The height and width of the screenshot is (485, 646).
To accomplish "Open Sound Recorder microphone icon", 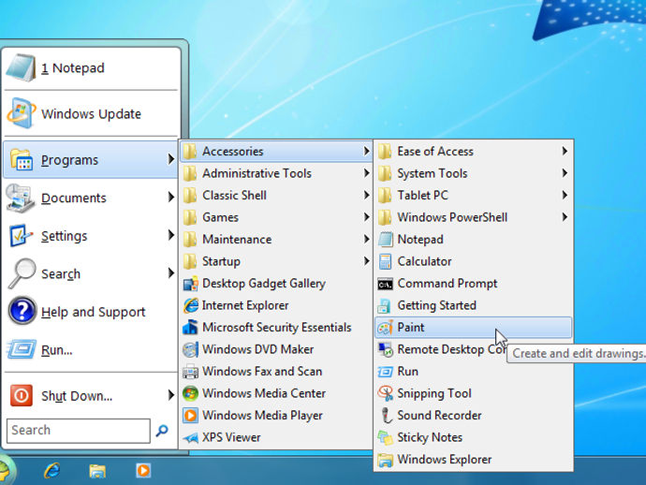I will click(385, 416).
